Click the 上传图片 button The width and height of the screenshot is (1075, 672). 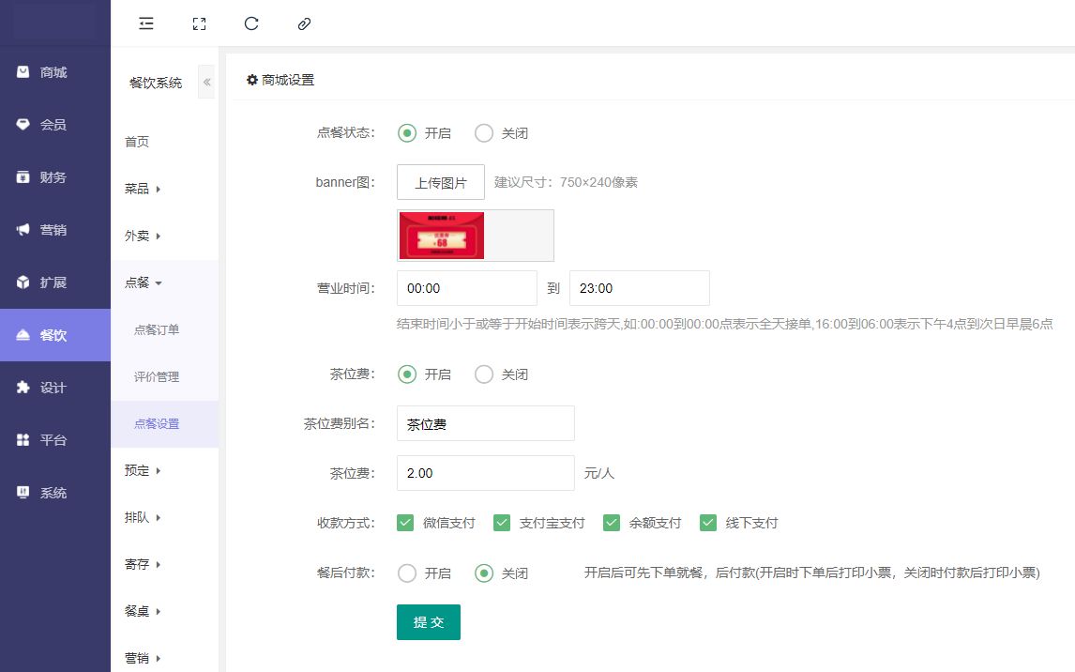coord(441,183)
